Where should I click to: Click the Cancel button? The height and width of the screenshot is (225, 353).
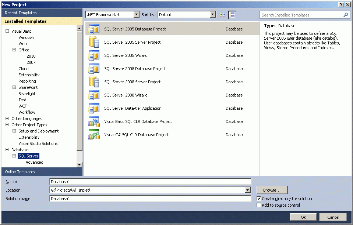tap(333, 217)
